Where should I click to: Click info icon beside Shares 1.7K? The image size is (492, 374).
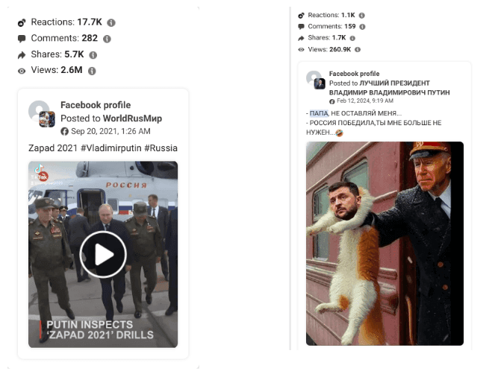point(352,38)
